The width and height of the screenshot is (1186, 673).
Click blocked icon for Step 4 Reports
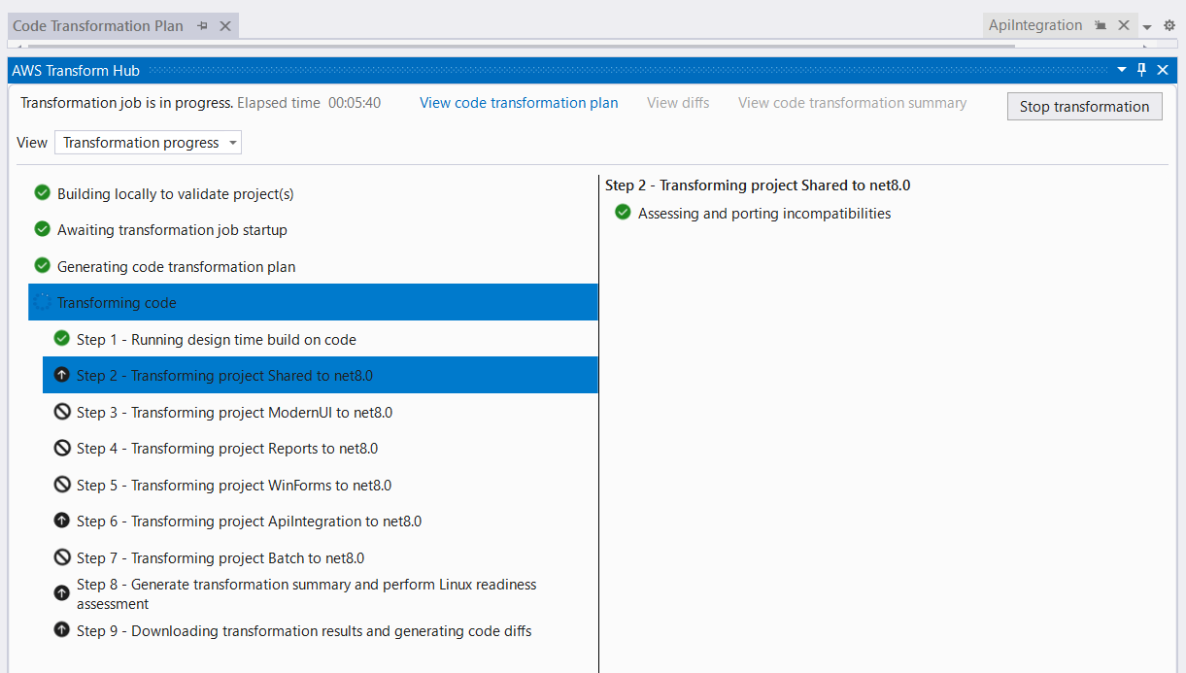coord(62,448)
